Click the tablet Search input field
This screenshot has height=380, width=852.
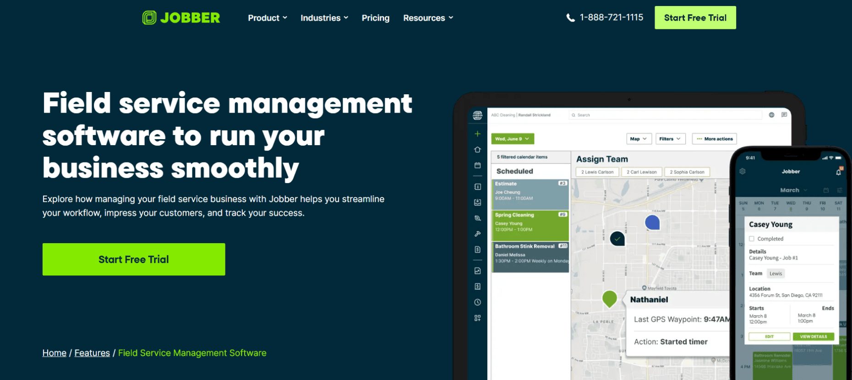[x=665, y=115]
